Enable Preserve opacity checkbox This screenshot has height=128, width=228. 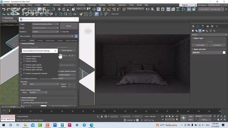coord(24,61)
